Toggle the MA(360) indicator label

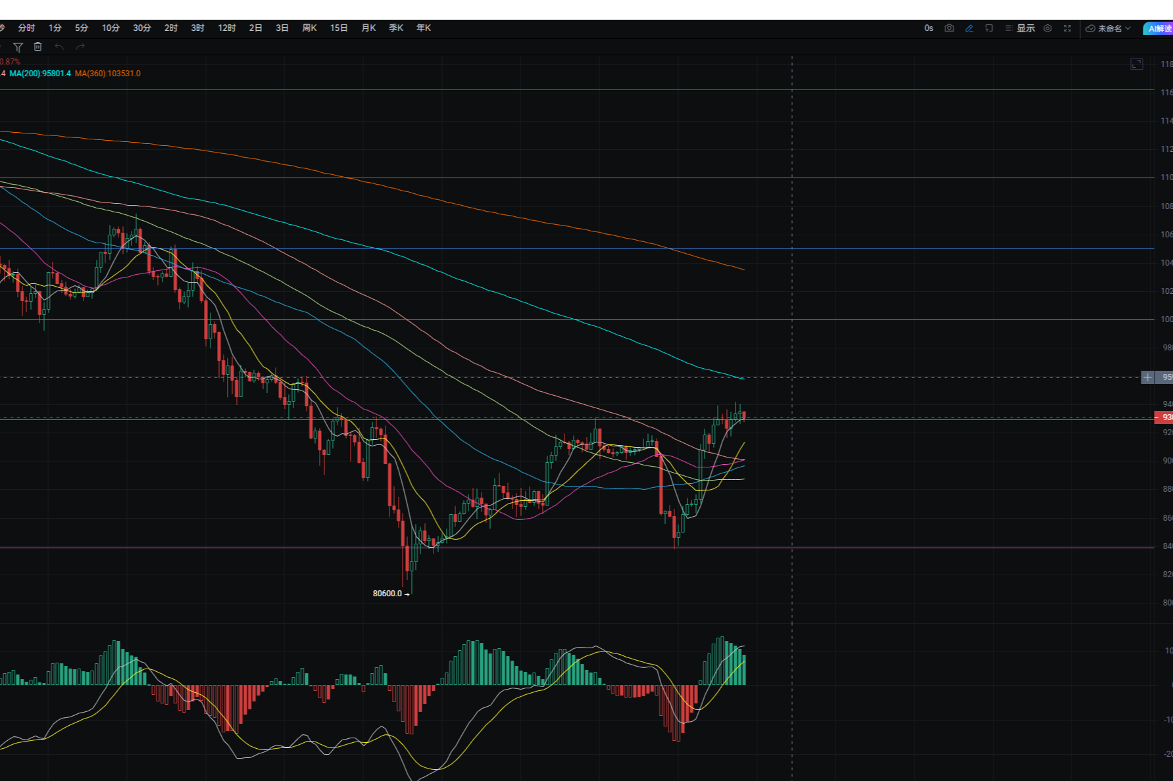click(x=107, y=74)
